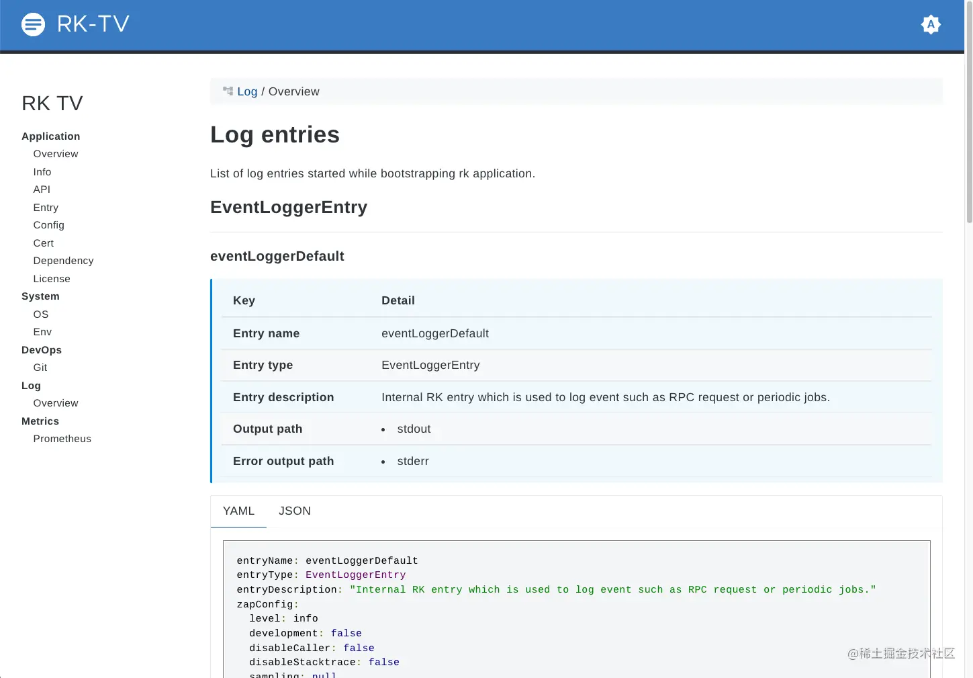Viewport: 973px width, 678px height.
Task: Go to the Env page
Action: coord(42,332)
